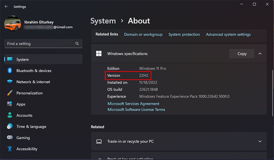
Task: Open Bluetooth & devices settings
Action: coord(34,71)
